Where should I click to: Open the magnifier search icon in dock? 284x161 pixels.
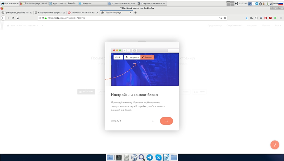142,157
